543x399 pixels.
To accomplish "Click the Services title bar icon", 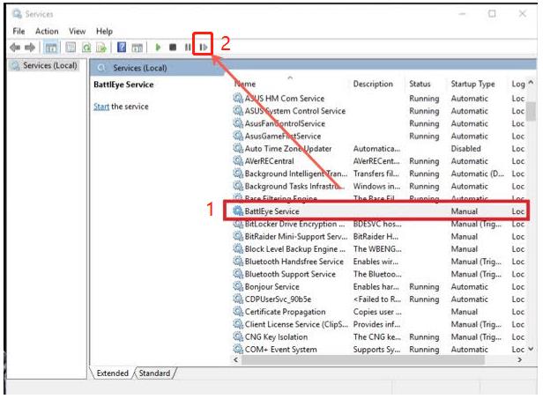I will coord(17,14).
